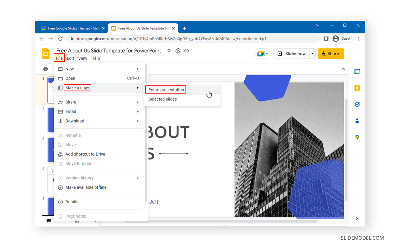The image size is (400, 248).
Task: Go to Slides home via the yellow icon
Action: tap(46, 53)
